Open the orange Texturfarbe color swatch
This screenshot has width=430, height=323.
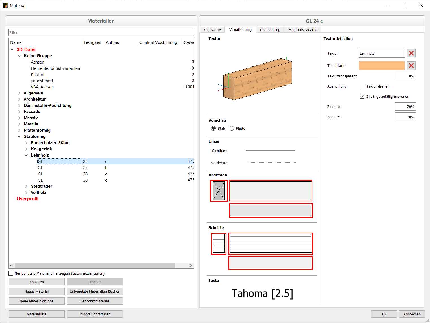tap(382, 66)
